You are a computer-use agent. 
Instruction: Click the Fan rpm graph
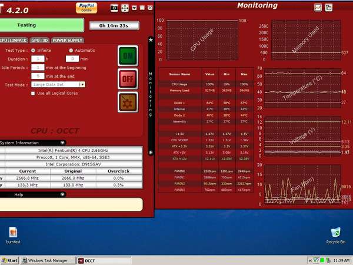pyautogui.click(x=303, y=184)
